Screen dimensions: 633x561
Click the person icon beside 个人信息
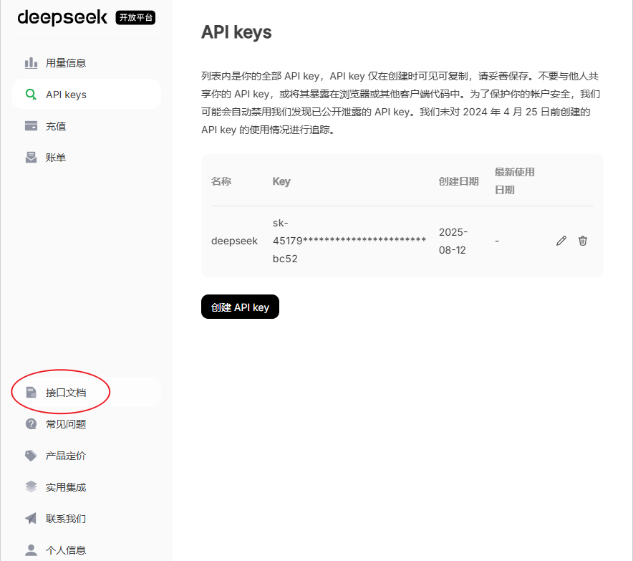[31, 550]
